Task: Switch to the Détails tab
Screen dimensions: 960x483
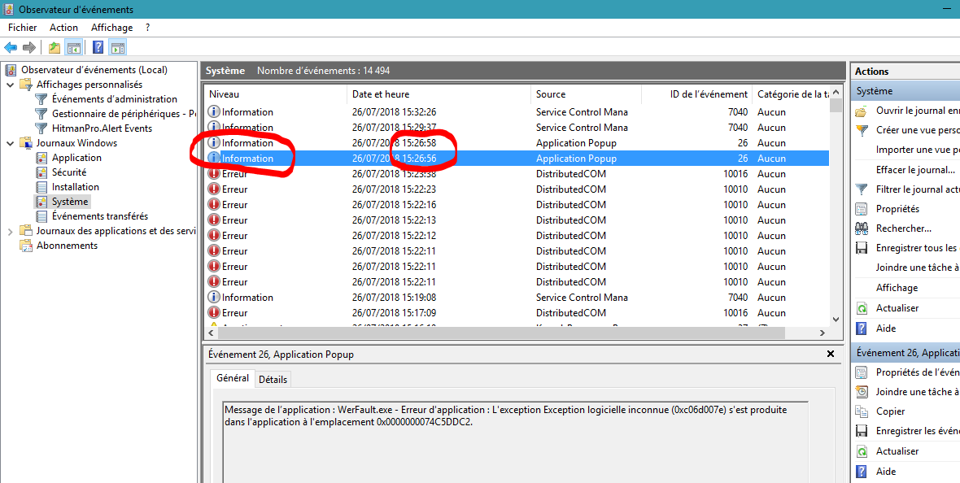Action: coord(273,380)
